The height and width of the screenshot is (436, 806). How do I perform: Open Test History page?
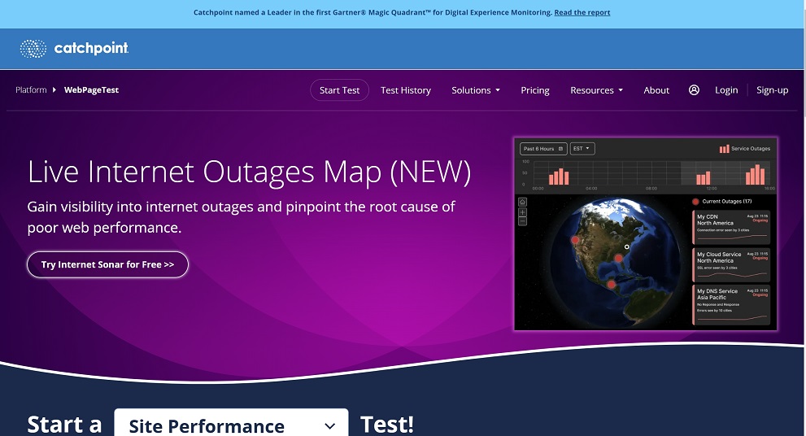406,90
